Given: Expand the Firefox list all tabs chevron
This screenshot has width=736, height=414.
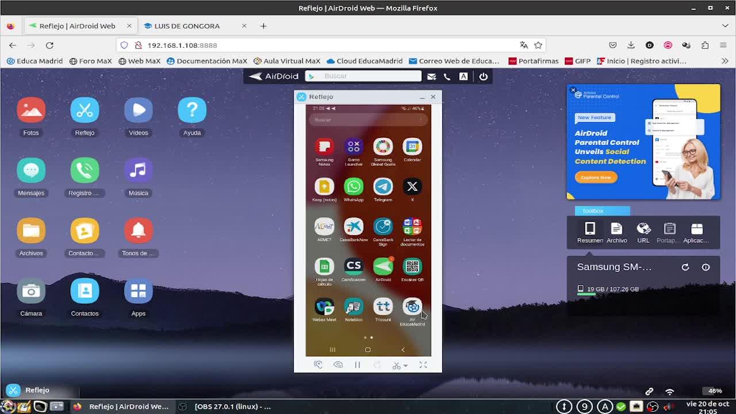Looking at the screenshot, I should (x=725, y=26).
